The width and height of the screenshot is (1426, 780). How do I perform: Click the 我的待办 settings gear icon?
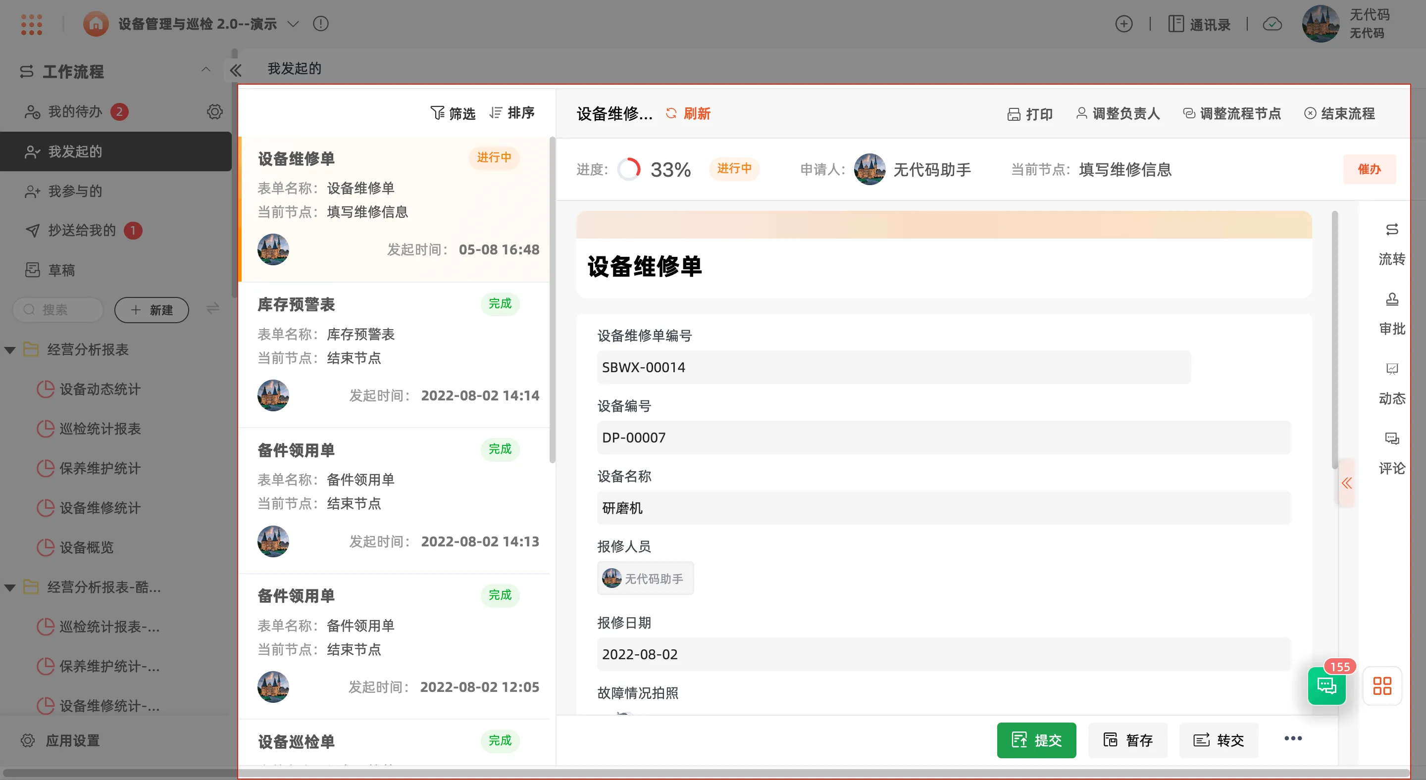point(215,112)
